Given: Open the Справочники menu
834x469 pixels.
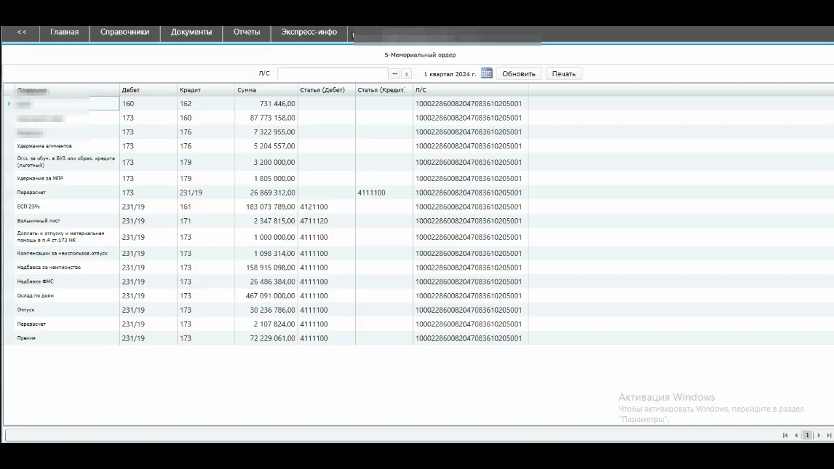Looking at the screenshot, I should click(x=124, y=32).
